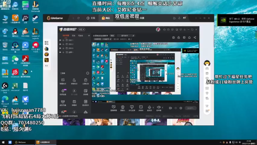Toggle visibility of layer 全屏 1
257x145 pixels.
[60, 52]
